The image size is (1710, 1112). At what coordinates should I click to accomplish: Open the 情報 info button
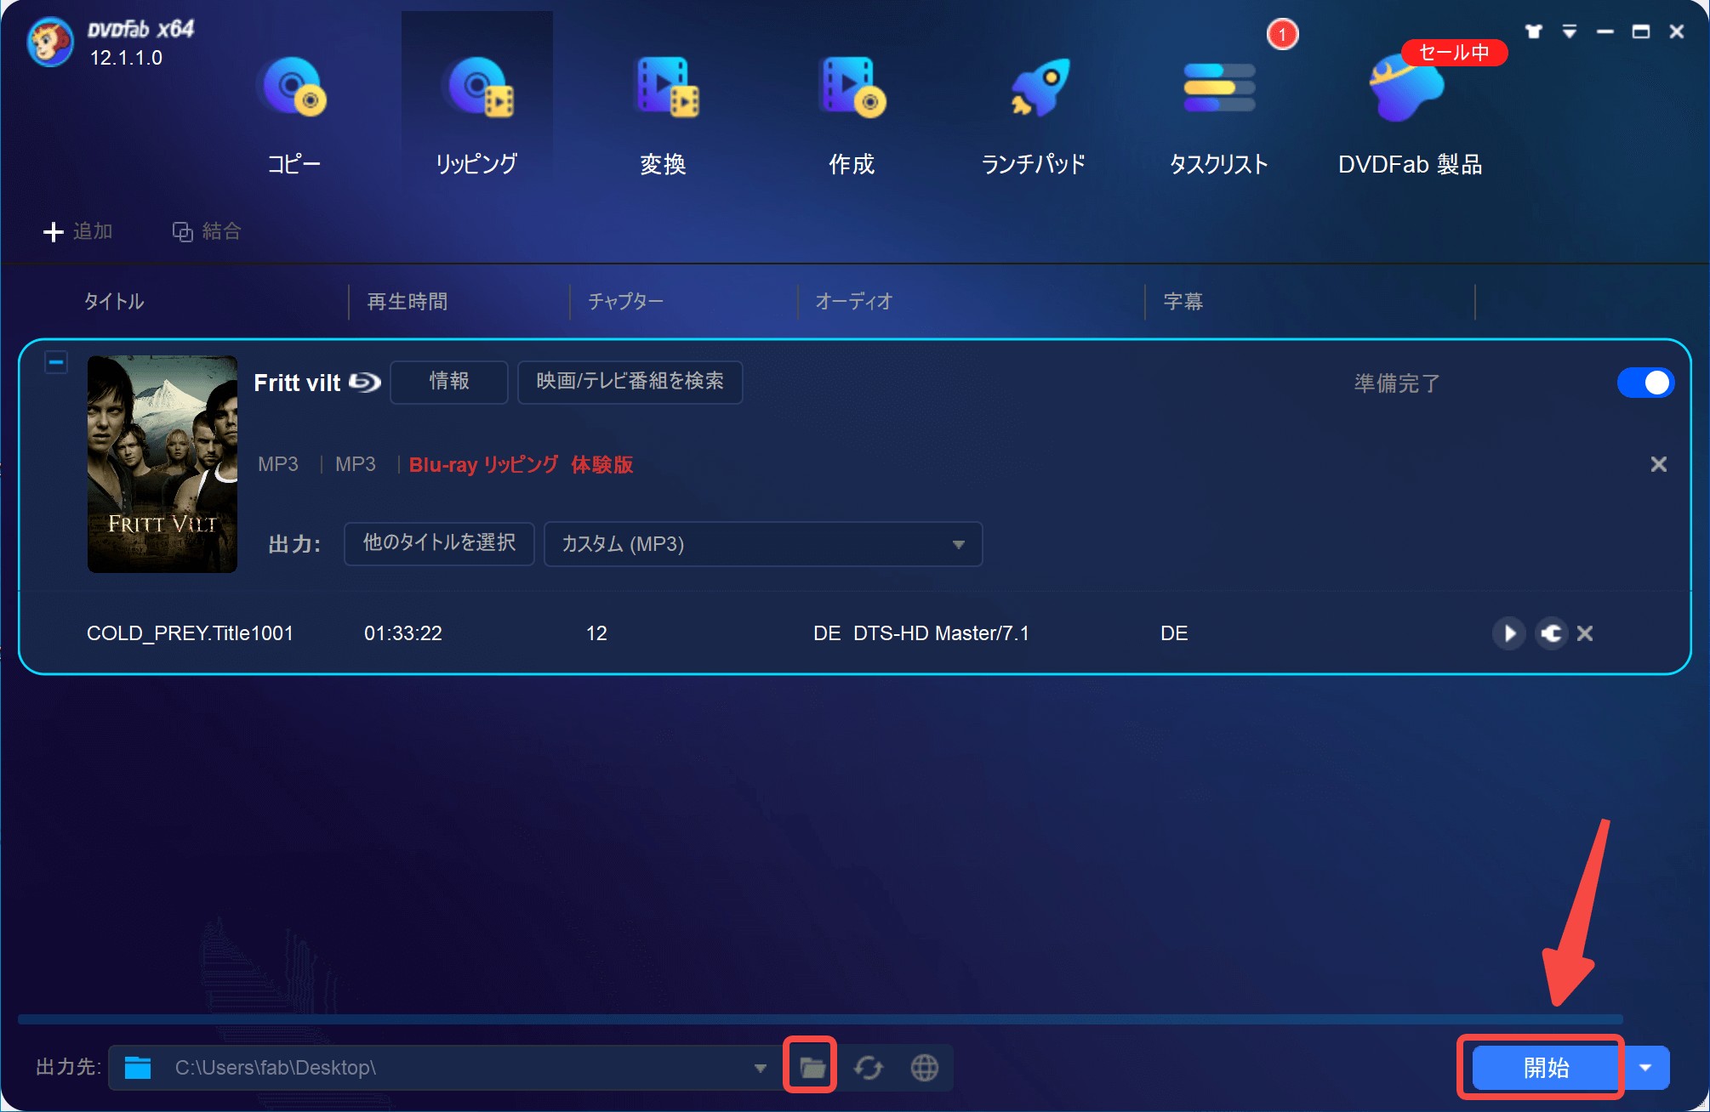coord(449,382)
